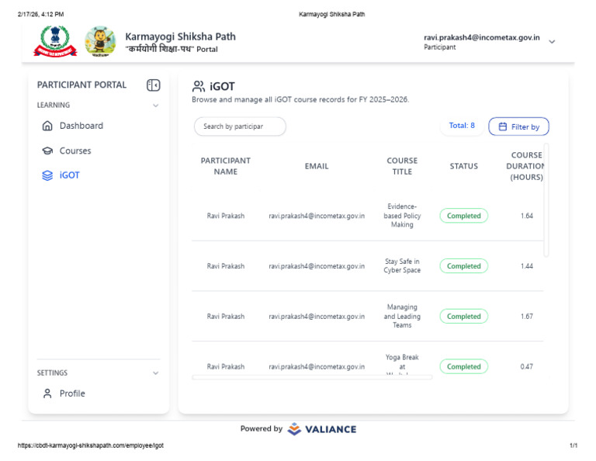
Task: Click the table horizontal scrollbar
Action: click(x=312, y=377)
